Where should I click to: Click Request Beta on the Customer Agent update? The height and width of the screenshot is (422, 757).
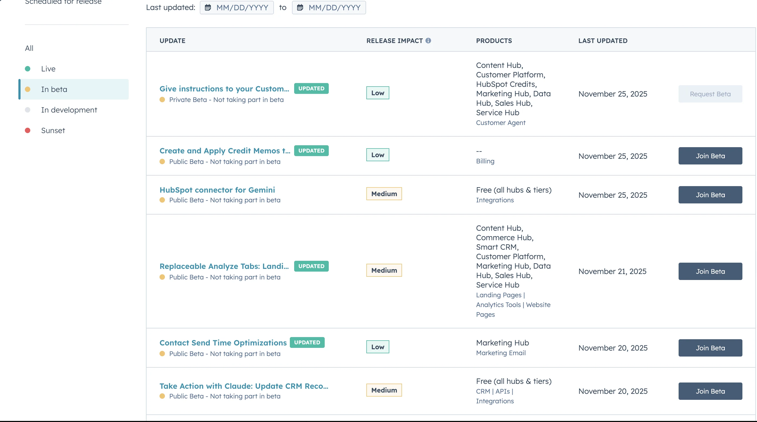tap(710, 94)
